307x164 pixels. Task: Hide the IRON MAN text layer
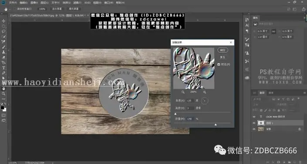(254, 117)
